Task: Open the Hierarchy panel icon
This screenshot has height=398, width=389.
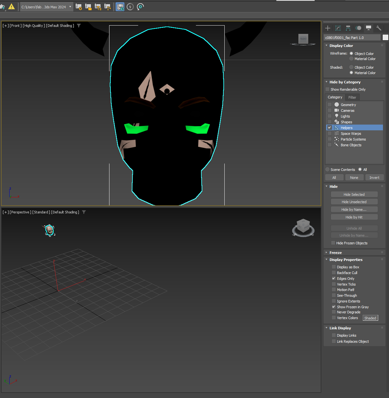Action: click(348, 28)
